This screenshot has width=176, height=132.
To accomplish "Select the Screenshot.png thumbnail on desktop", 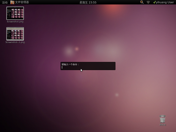I will point(15,13).
